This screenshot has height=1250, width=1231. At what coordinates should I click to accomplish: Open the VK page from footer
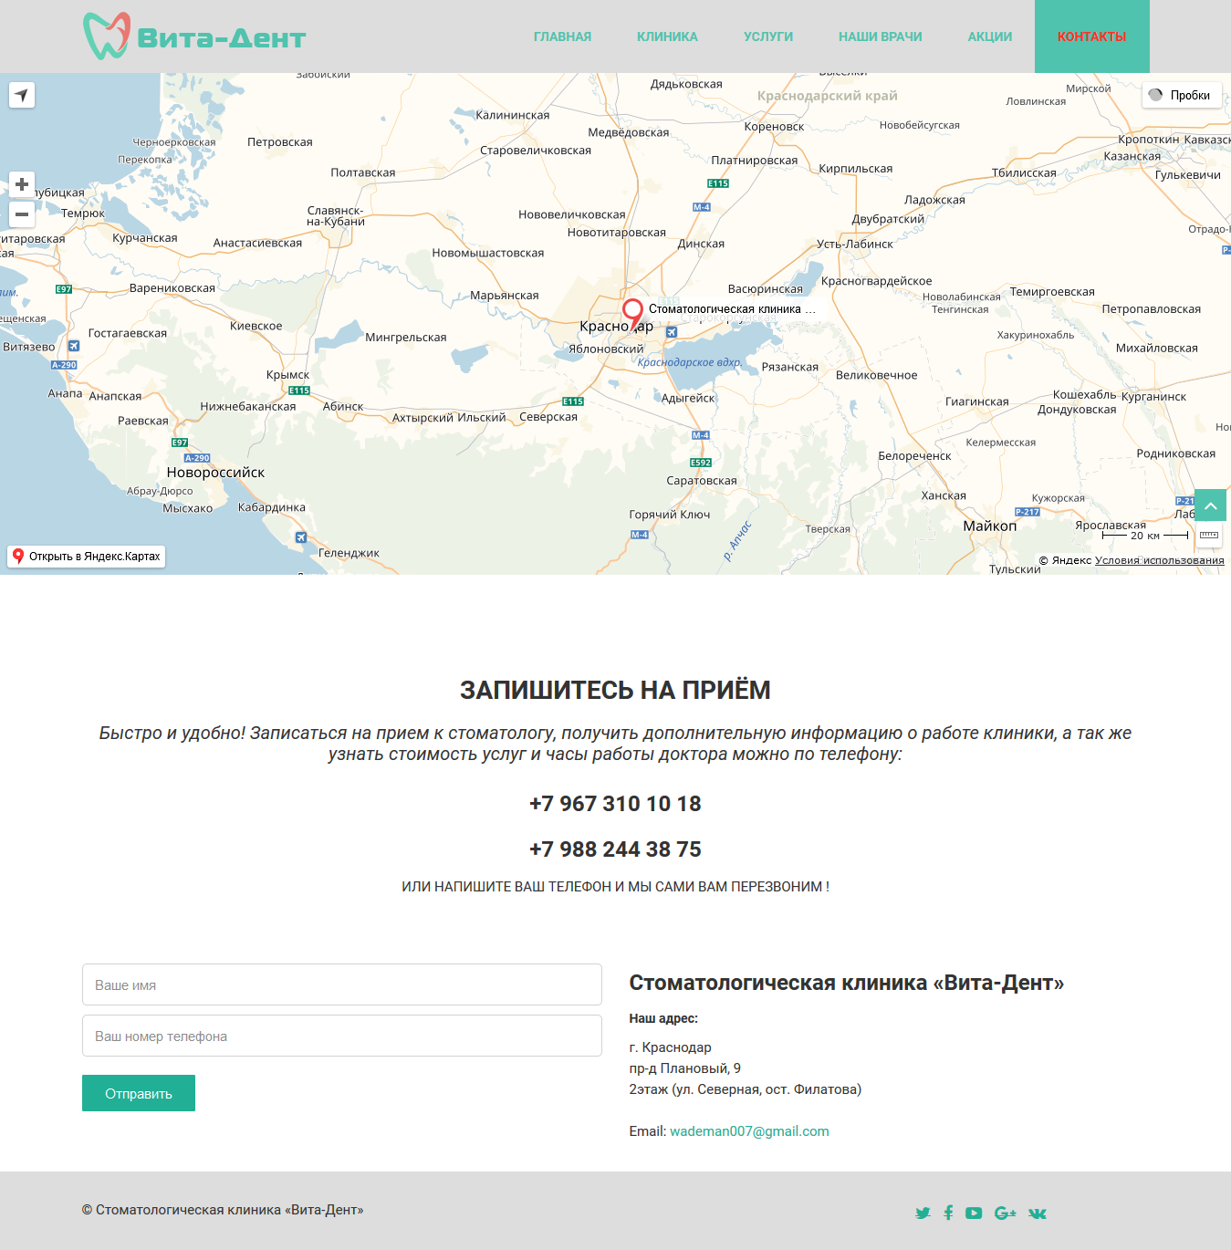[1038, 1213]
